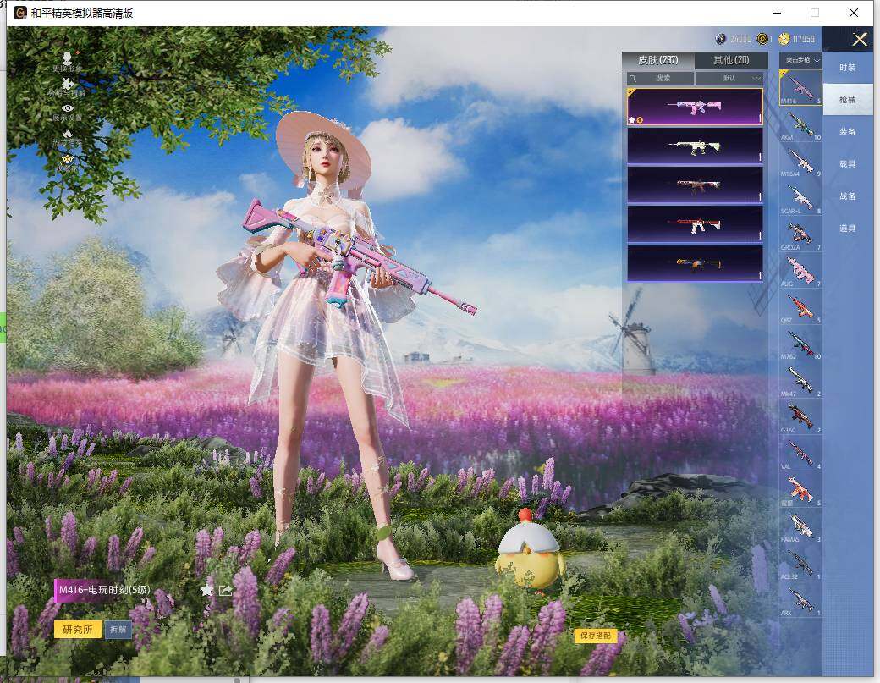880x683 pixels.
Task: Select the red-white M416 skin card
Action: tap(695, 224)
